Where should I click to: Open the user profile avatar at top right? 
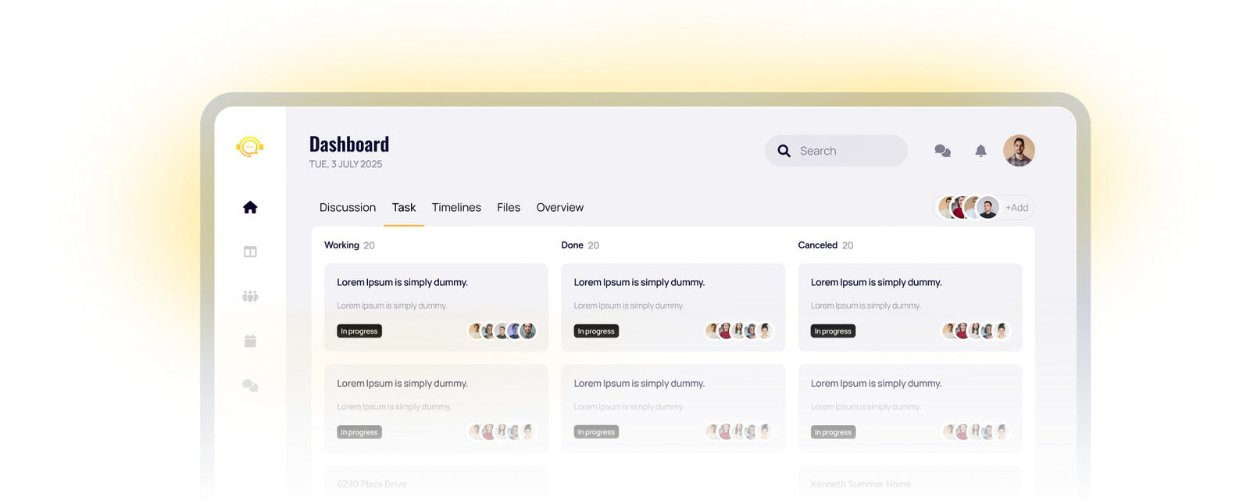coord(1019,151)
